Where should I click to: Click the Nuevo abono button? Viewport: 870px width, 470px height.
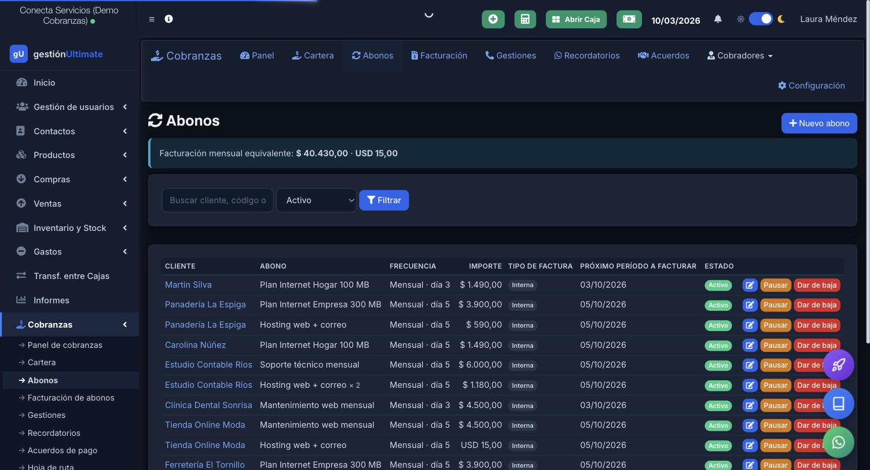[819, 123]
